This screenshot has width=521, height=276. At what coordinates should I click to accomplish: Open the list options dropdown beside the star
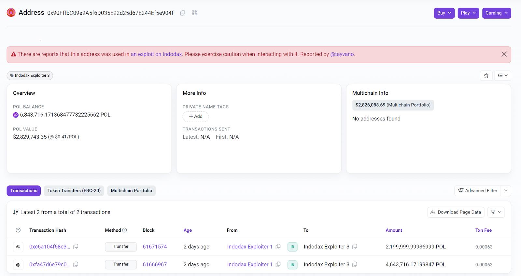click(x=503, y=76)
